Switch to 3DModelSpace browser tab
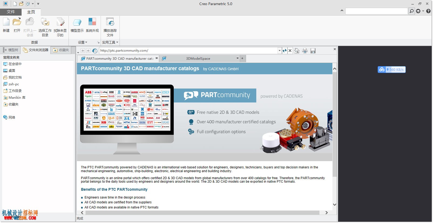The height and width of the screenshot is (223, 433). coord(198,58)
